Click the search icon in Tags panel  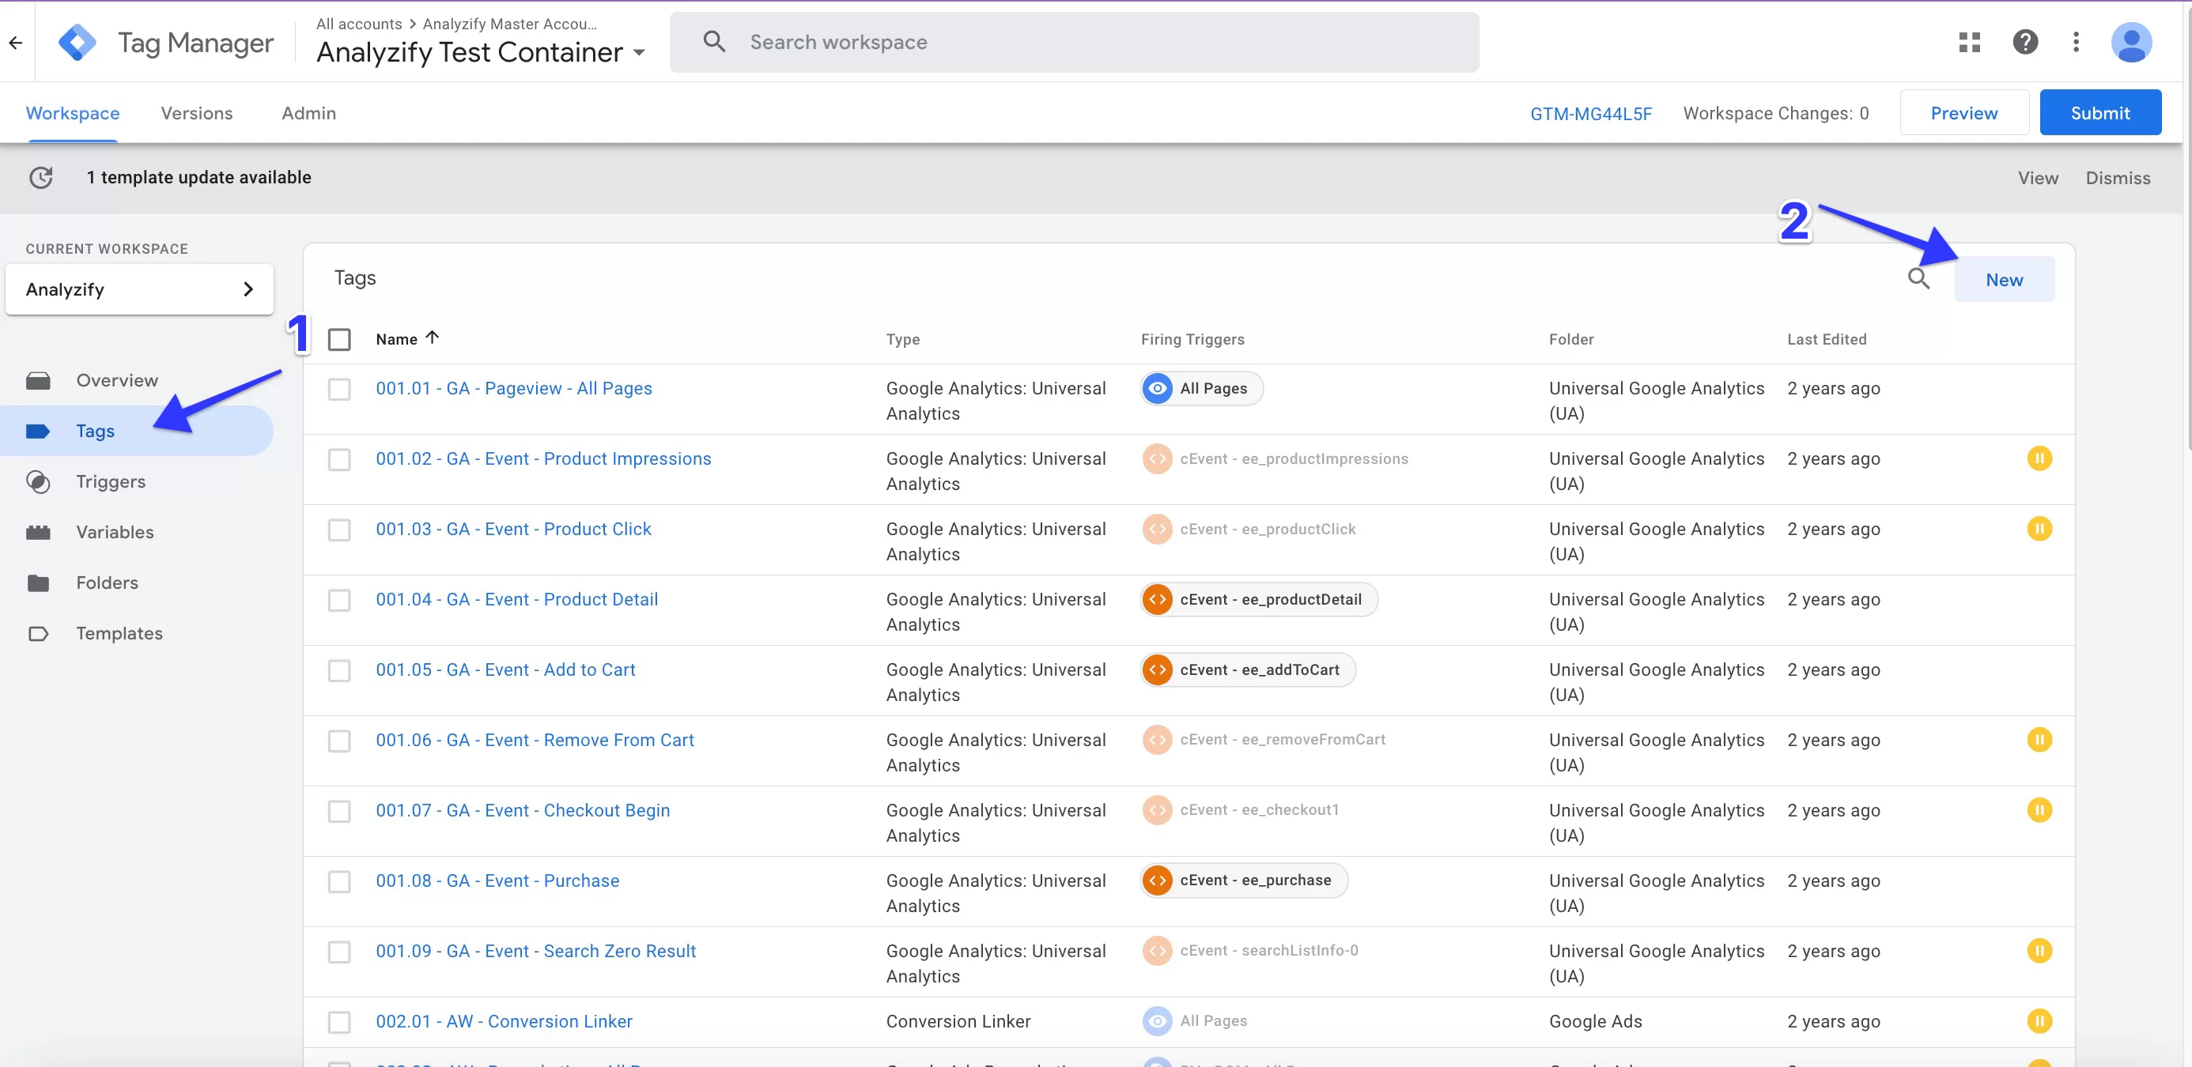click(1918, 279)
